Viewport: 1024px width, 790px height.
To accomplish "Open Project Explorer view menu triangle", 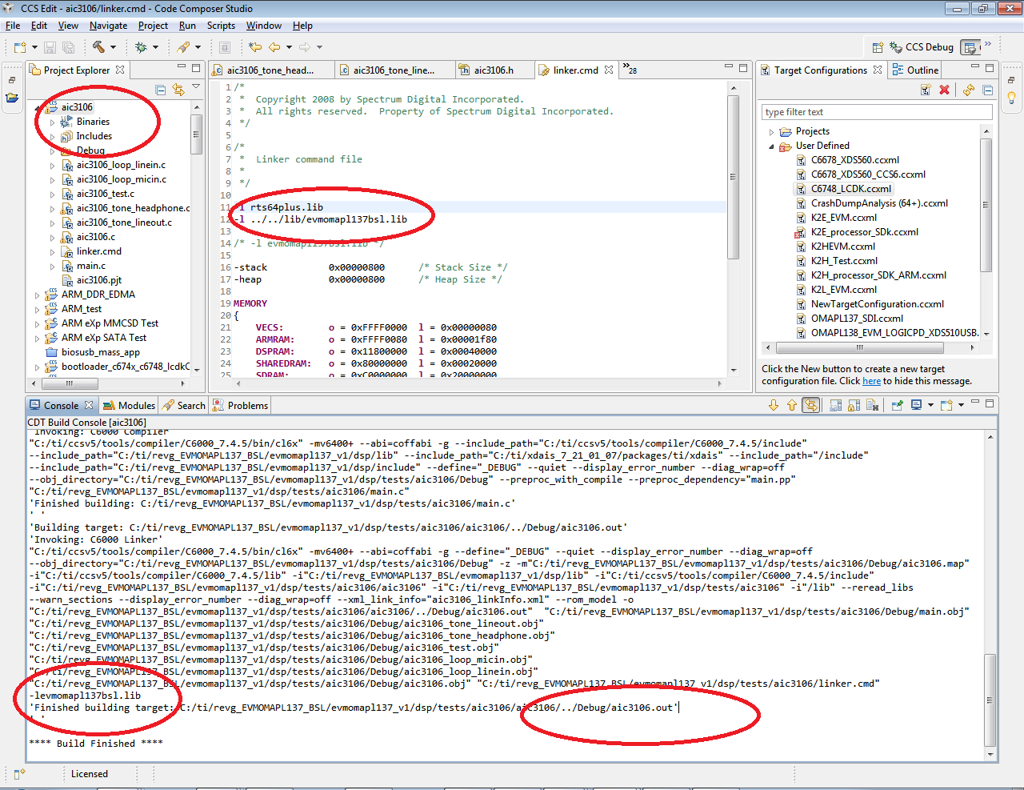I will [196, 86].
